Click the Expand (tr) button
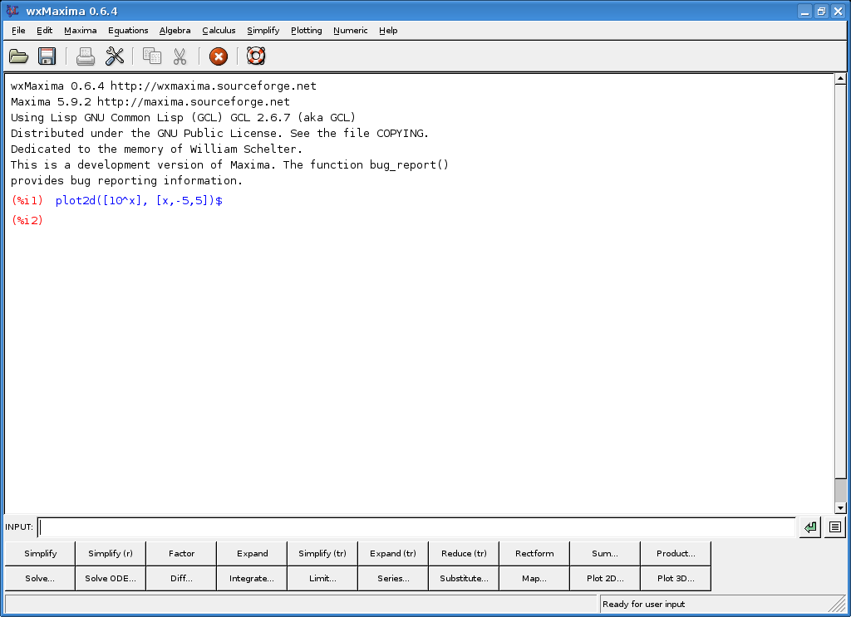The height and width of the screenshot is (617, 851). pyautogui.click(x=393, y=554)
